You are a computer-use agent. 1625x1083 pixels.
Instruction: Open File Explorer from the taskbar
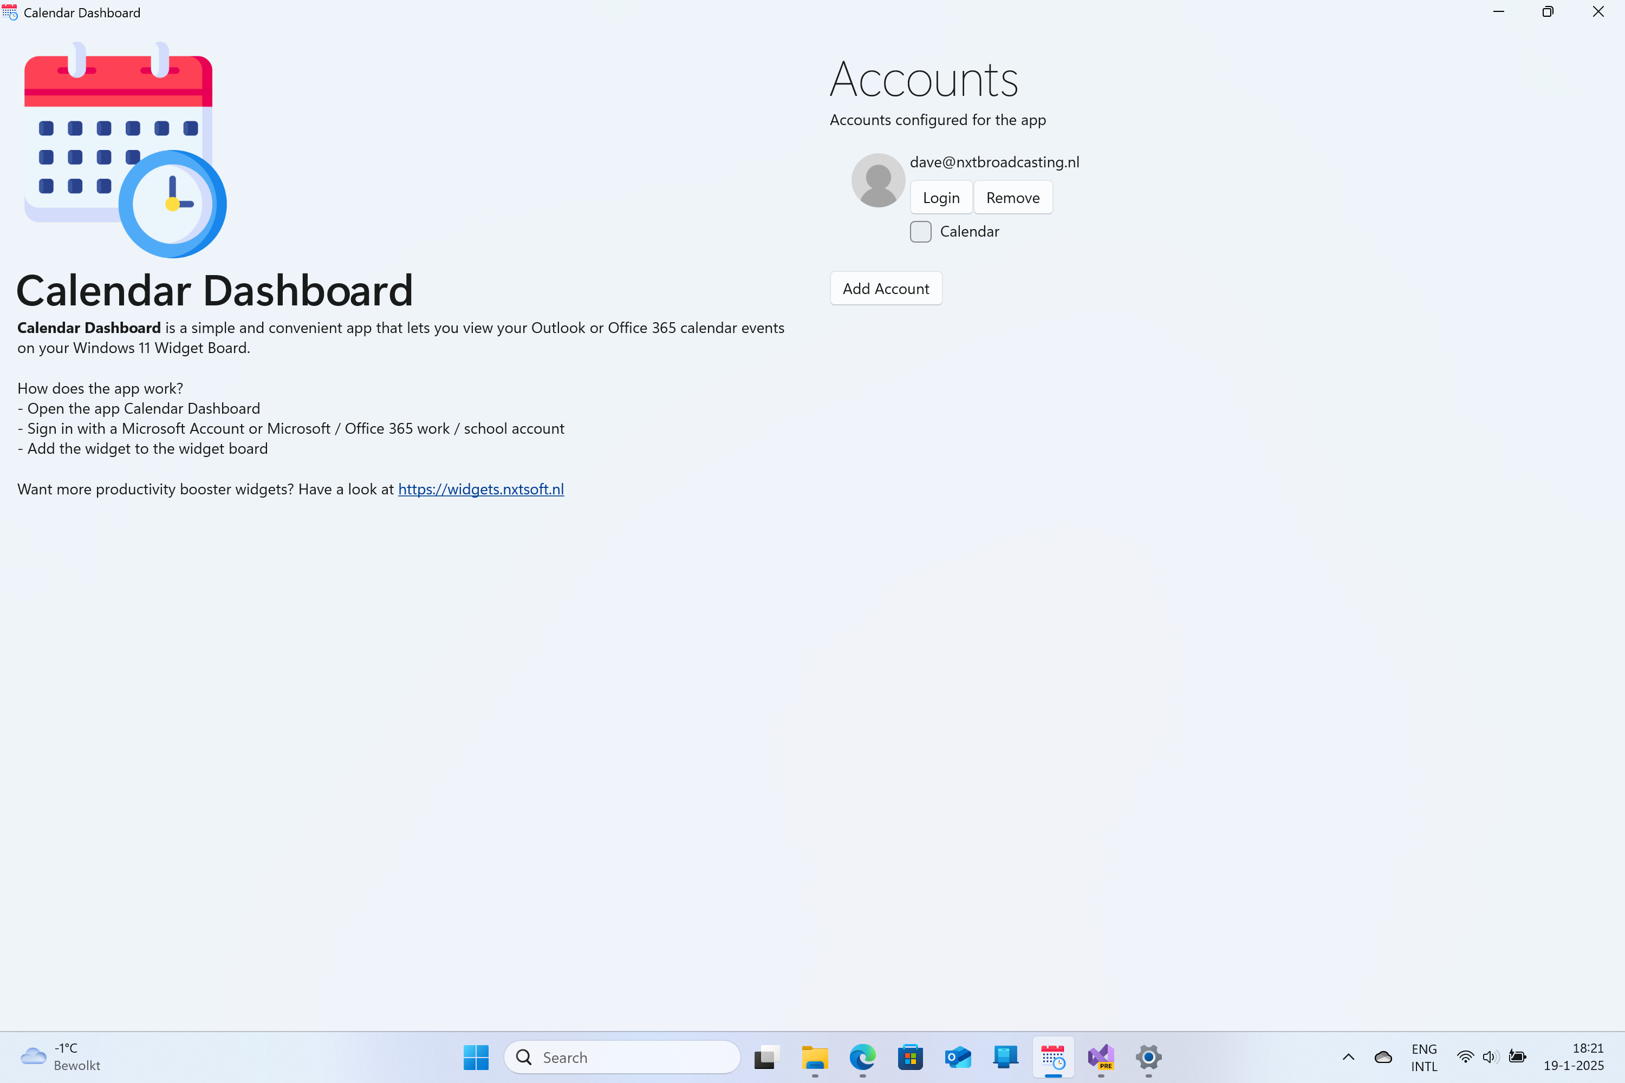pyautogui.click(x=815, y=1057)
